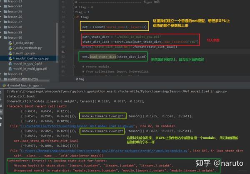Image resolution: width=250 pixels, height=174 pixels.
Task: Follow the module.py traceback file link
Action: [104, 151]
